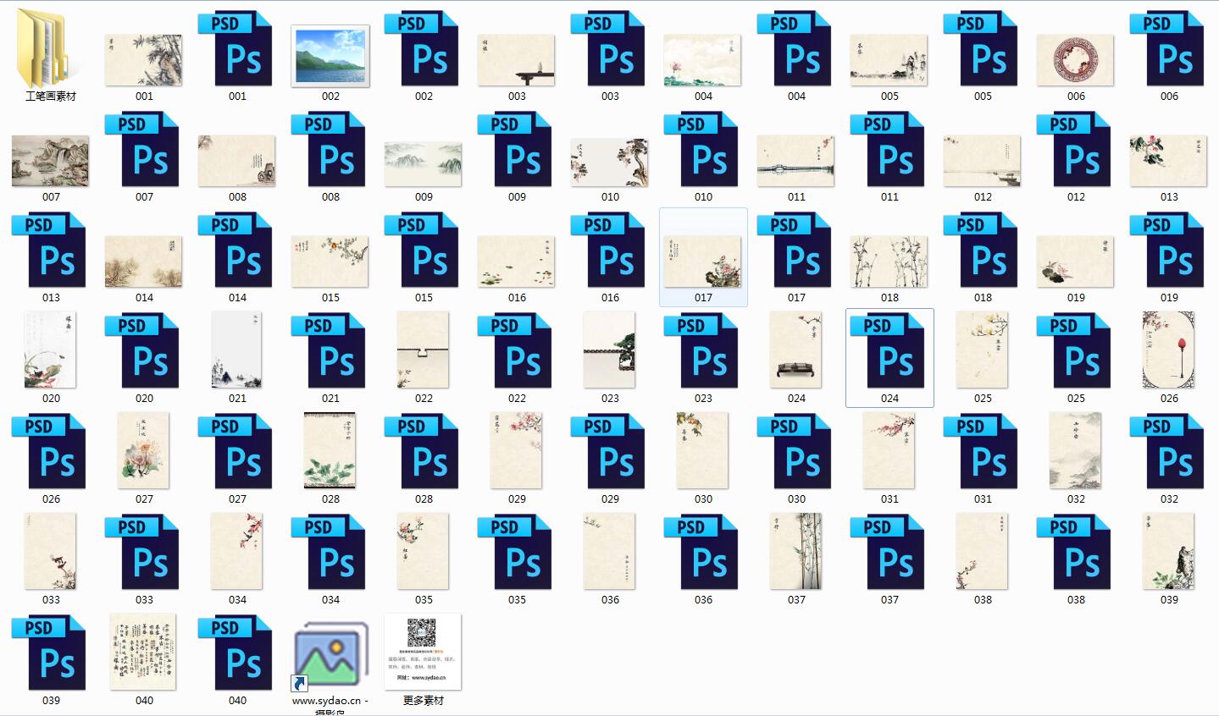
Task: Select the hovered 017 flower image thumbnail
Action: click(x=703, y=262)
